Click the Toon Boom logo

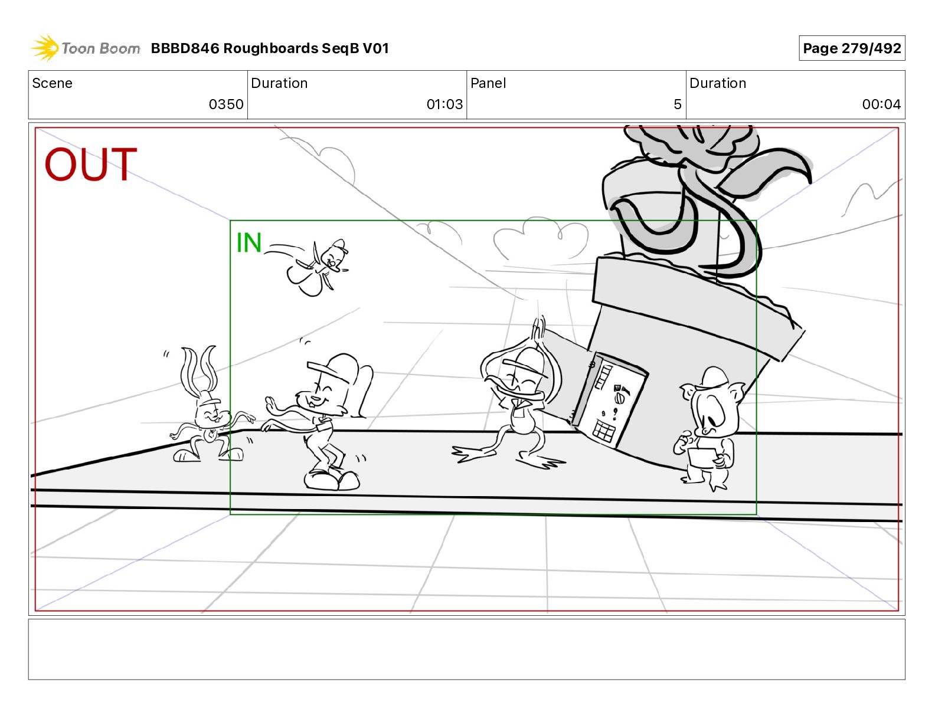pyautogui.click(x=86, y=48)
